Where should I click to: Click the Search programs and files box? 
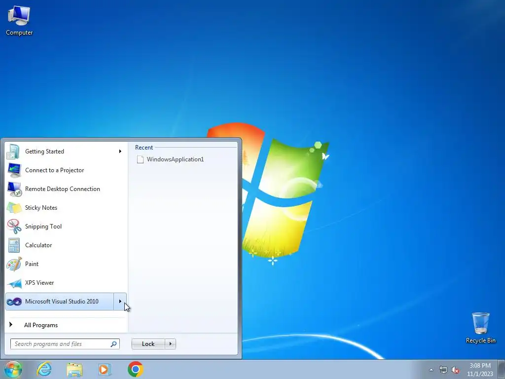coord(65,344)
